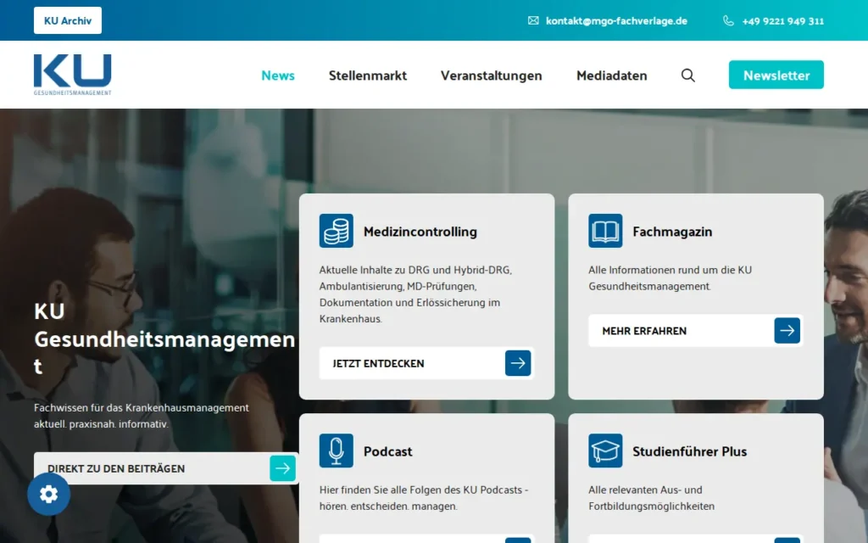
Task: Click text 'Fachwissen für das Krankenhausmanagement'
Action: coord(142,408)
